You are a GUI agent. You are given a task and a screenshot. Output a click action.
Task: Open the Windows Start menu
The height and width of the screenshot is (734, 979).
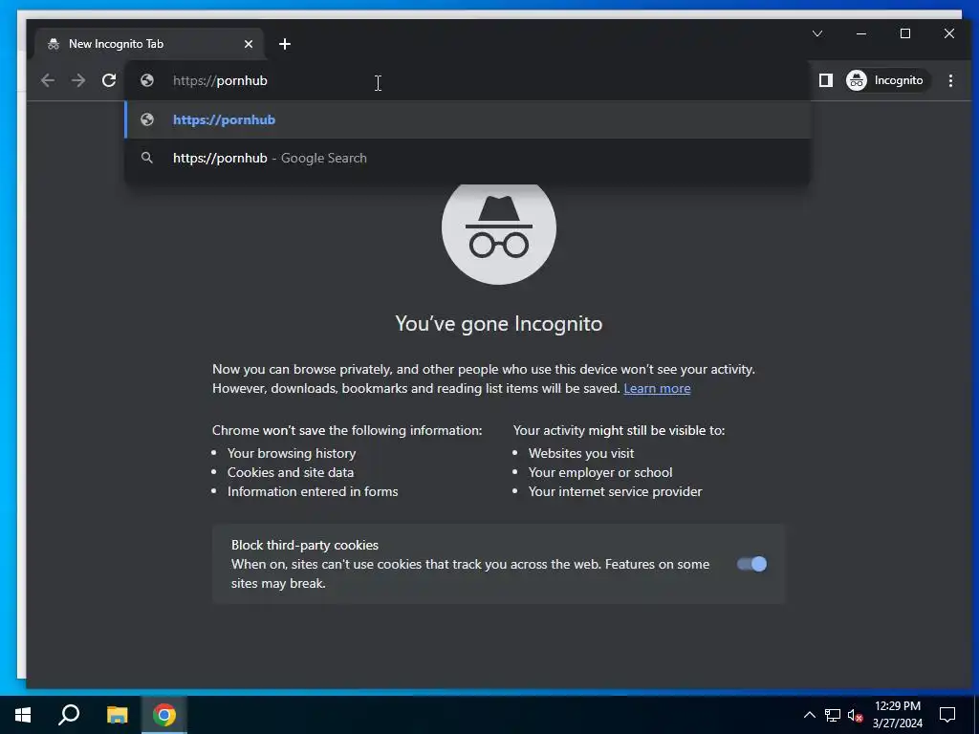pyautogui.click(x=23, y=715)
